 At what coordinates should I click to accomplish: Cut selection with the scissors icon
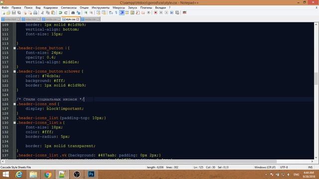pyautogui.click(x=42, y=12)
